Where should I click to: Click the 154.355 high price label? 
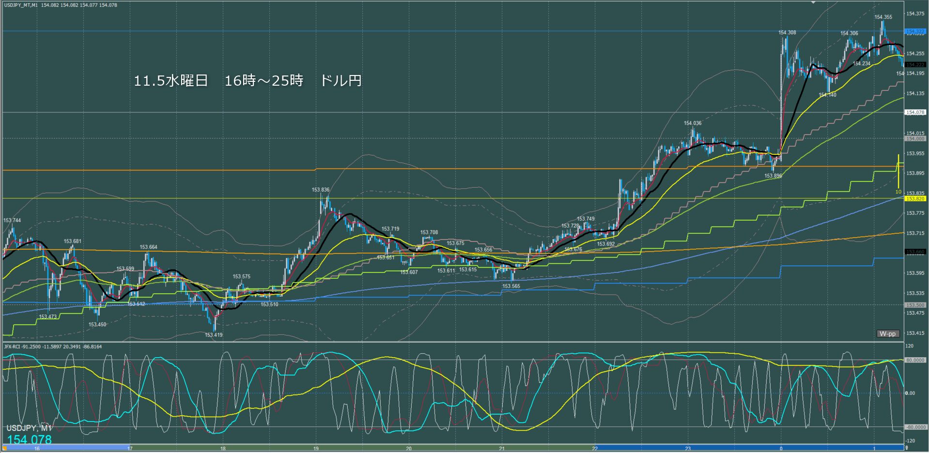click(x=883, y=17)
